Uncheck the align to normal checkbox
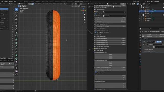Screen dimensions: 164x92 click(96, 72)
